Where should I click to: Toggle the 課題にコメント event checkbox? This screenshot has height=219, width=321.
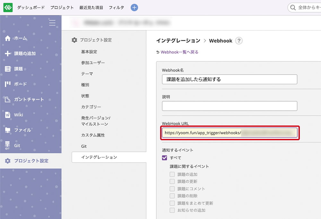tap(172, 189)
